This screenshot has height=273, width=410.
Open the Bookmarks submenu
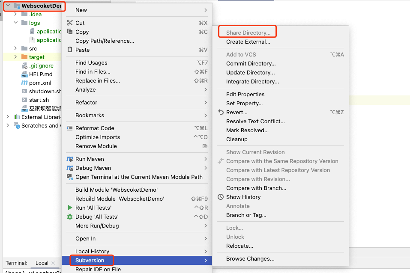[137, 115]
